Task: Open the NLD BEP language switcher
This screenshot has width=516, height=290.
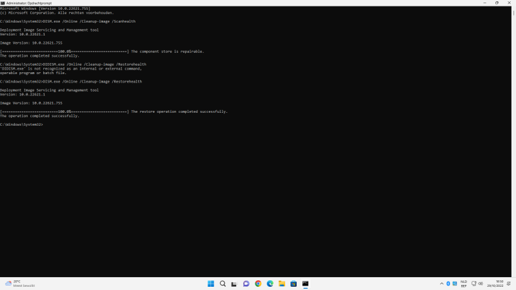Action: 463,284
